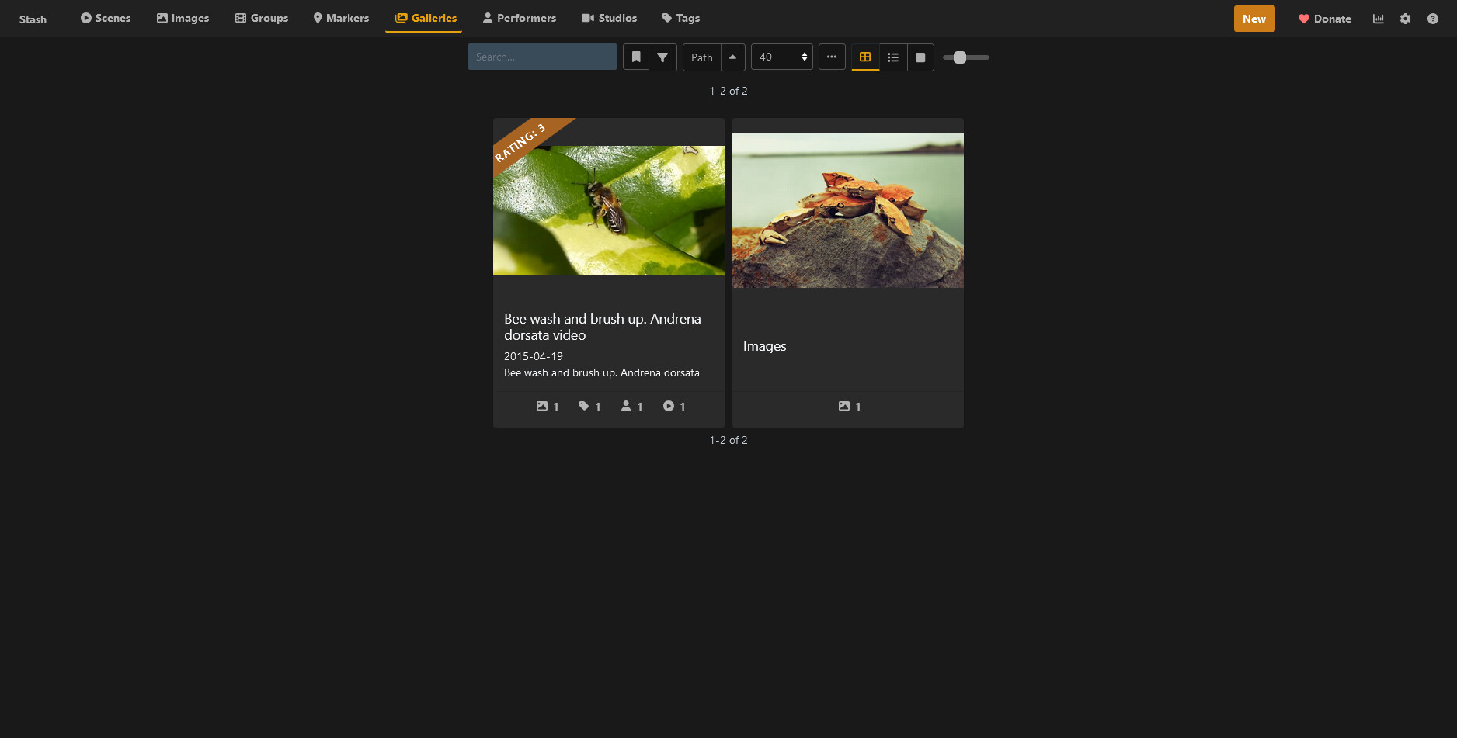Viewport: 1457px width, 738px height.
Task: Navigate to the Studios tab
Action: pyautogui.click(x=609, y=18)
